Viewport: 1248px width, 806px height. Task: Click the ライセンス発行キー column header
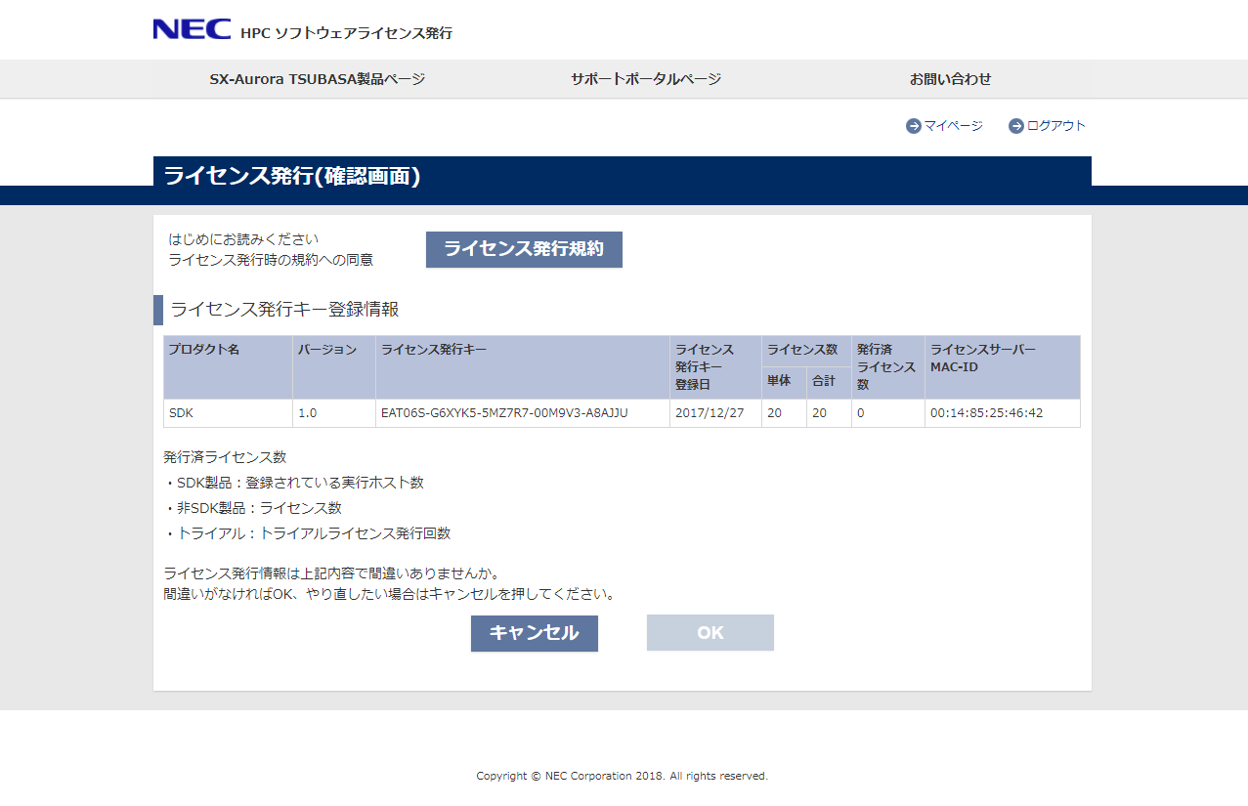(523, 367)
